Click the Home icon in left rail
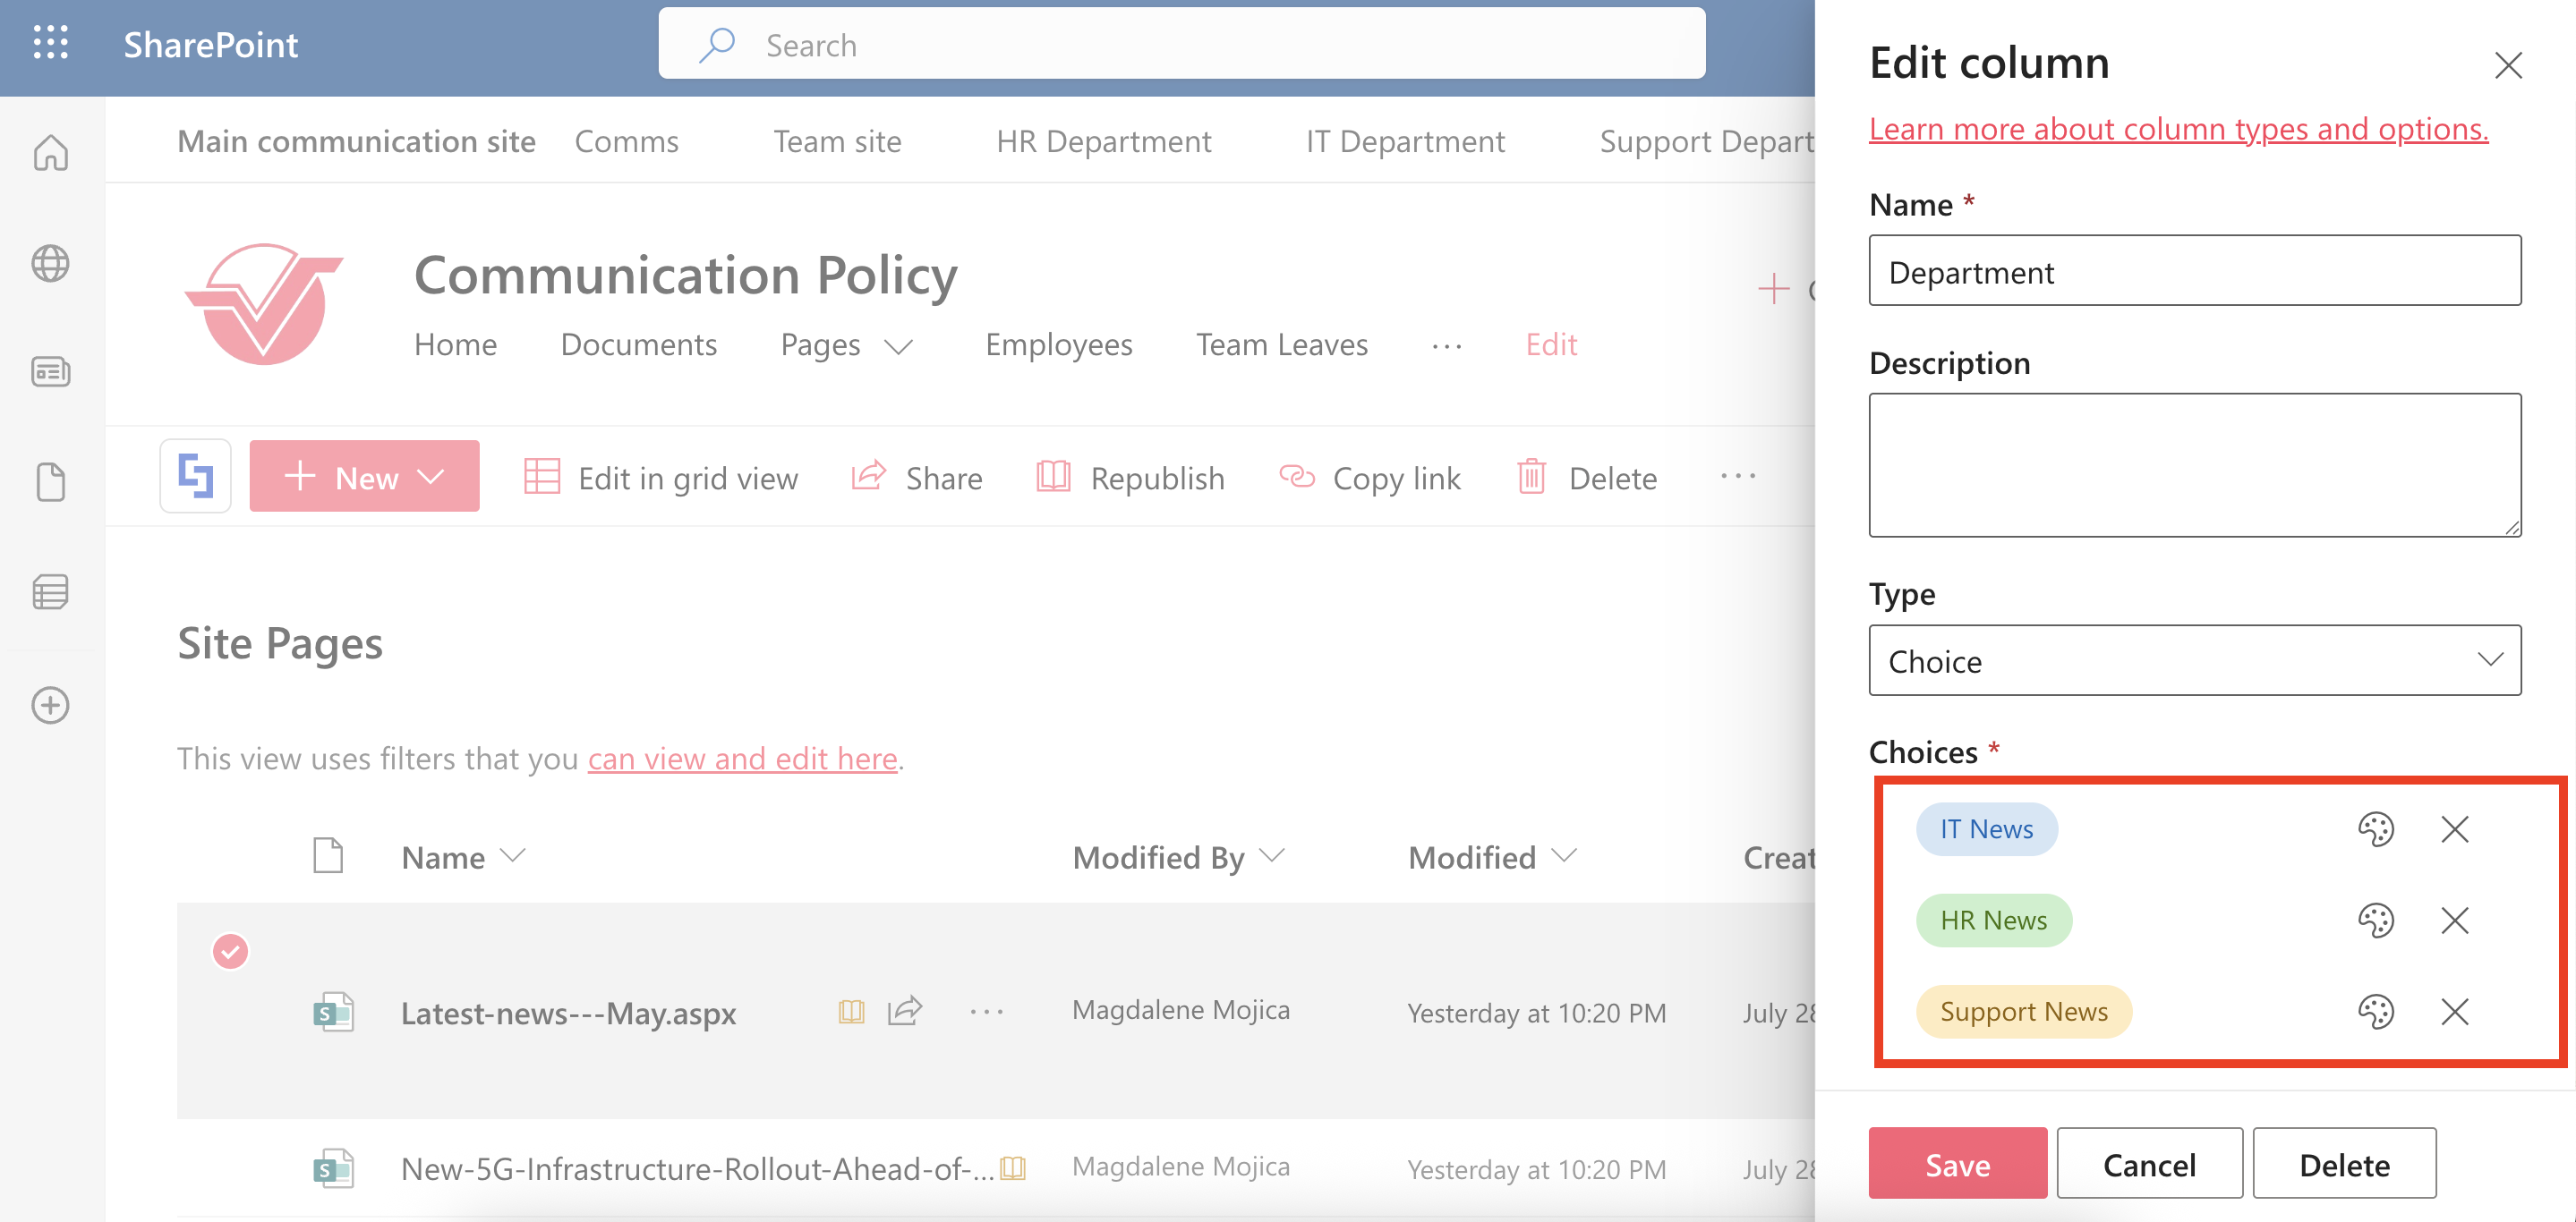The height and width of the screenshot is (1222, 2576). 50,153
